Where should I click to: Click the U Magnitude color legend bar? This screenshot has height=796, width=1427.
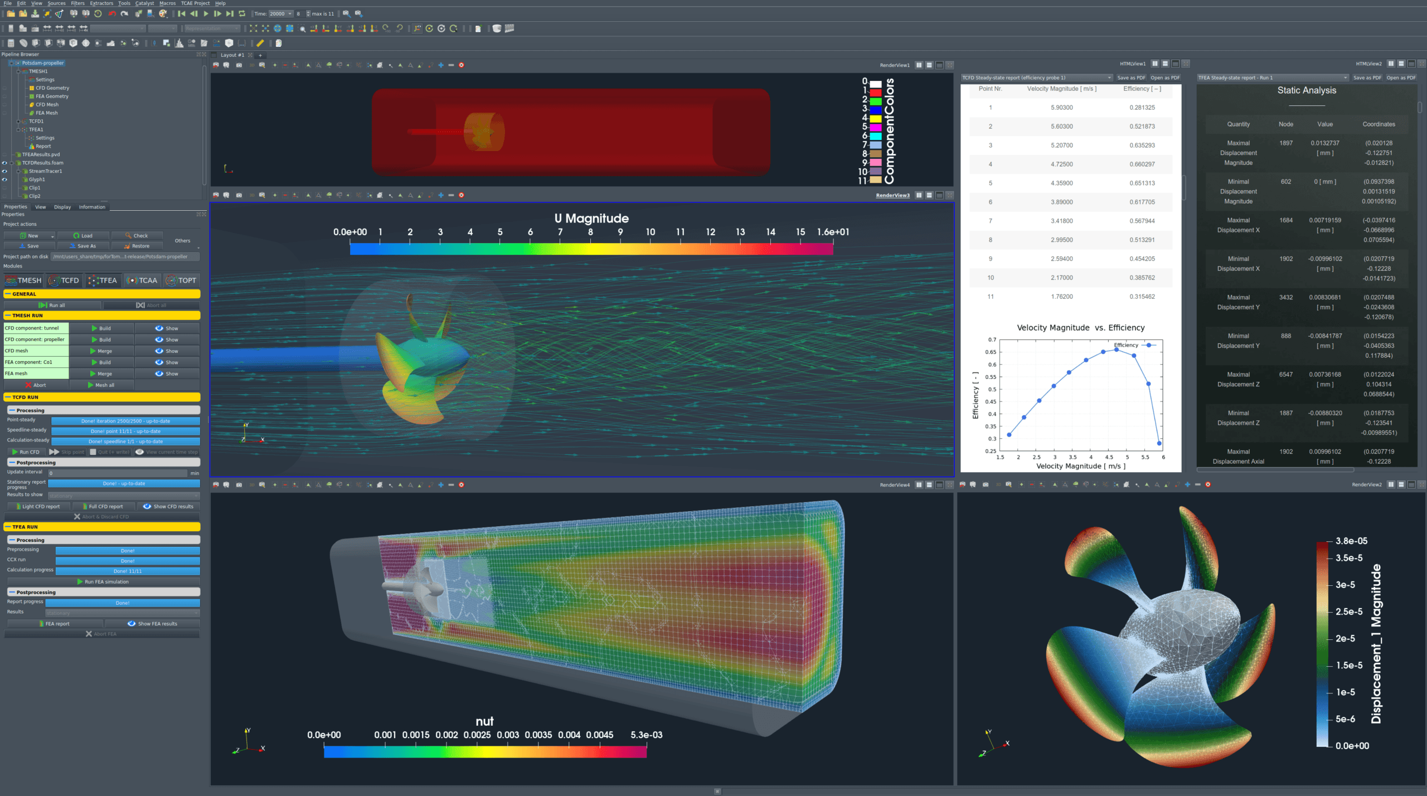[591, 249]
